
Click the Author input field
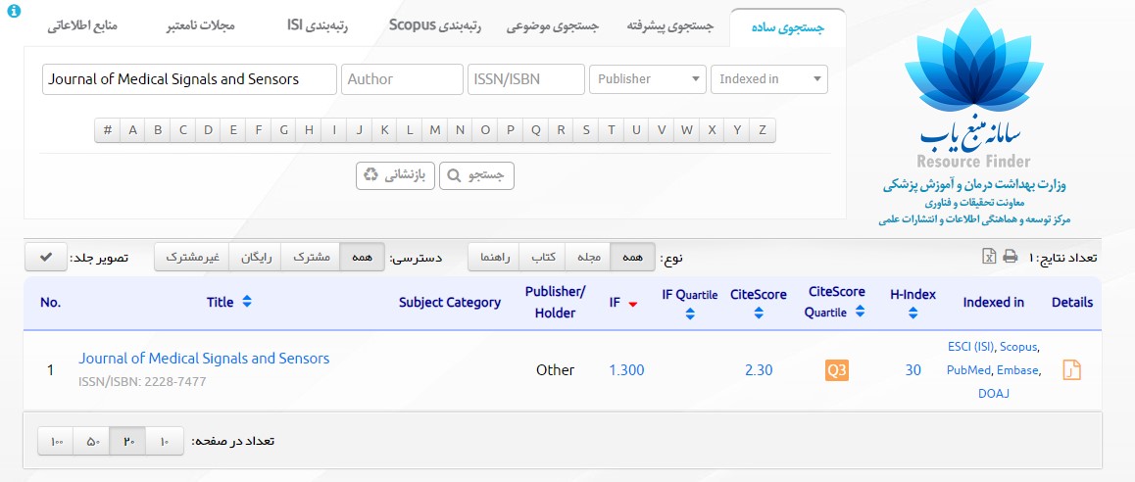point(402,79)
